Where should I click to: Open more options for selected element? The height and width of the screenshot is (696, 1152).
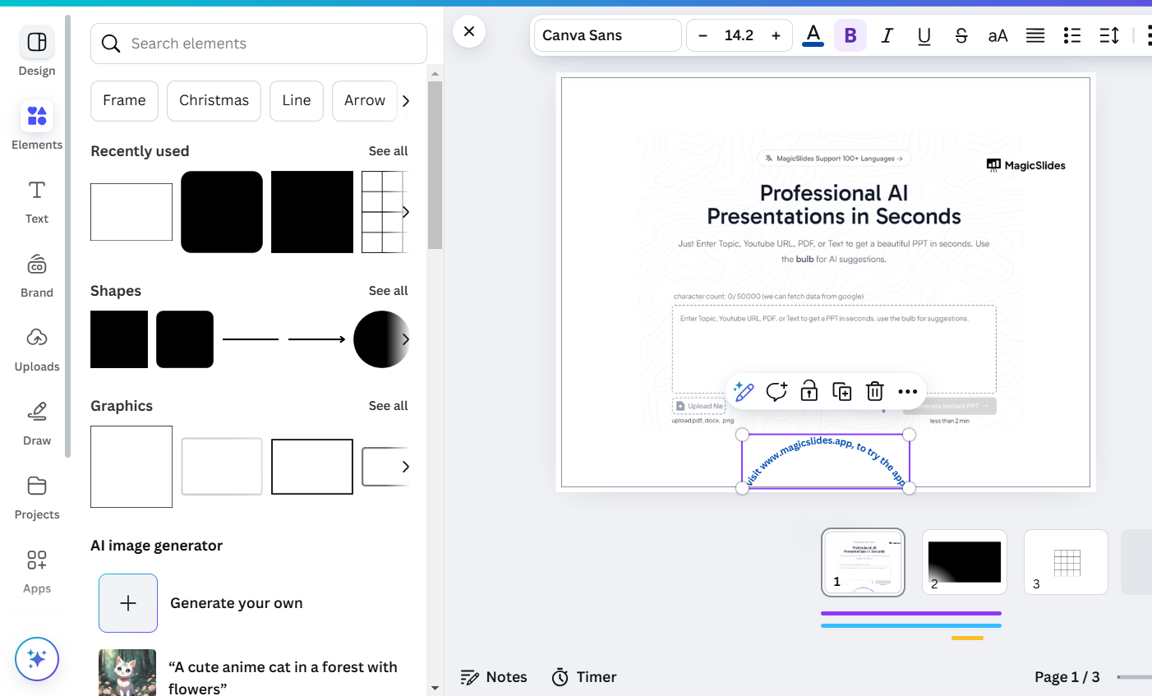pos(908,392)
